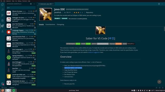Click the volume icon in system tray

147,90
